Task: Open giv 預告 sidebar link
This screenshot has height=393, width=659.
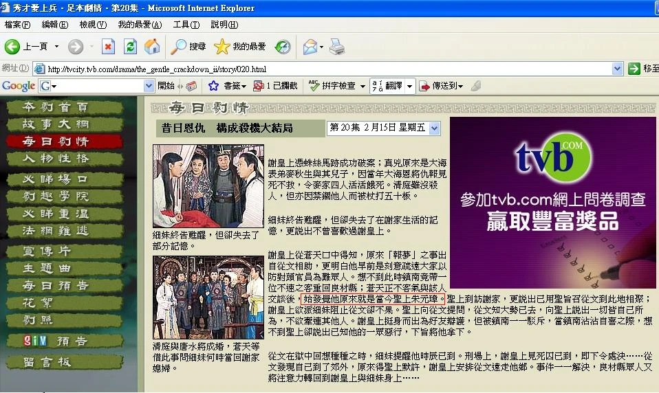Action: pyautogui.click(x=65, y=341)
